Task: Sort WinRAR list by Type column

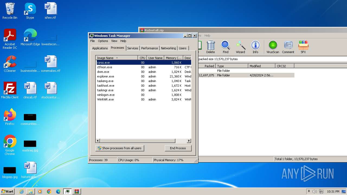Action: coord(232,66)
